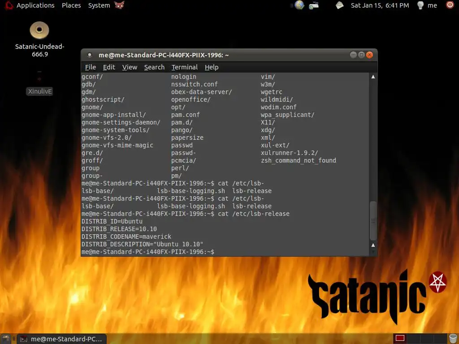
Task: Click the 'wpa_supplicant/' entry
Action: (x=287, y=115)
